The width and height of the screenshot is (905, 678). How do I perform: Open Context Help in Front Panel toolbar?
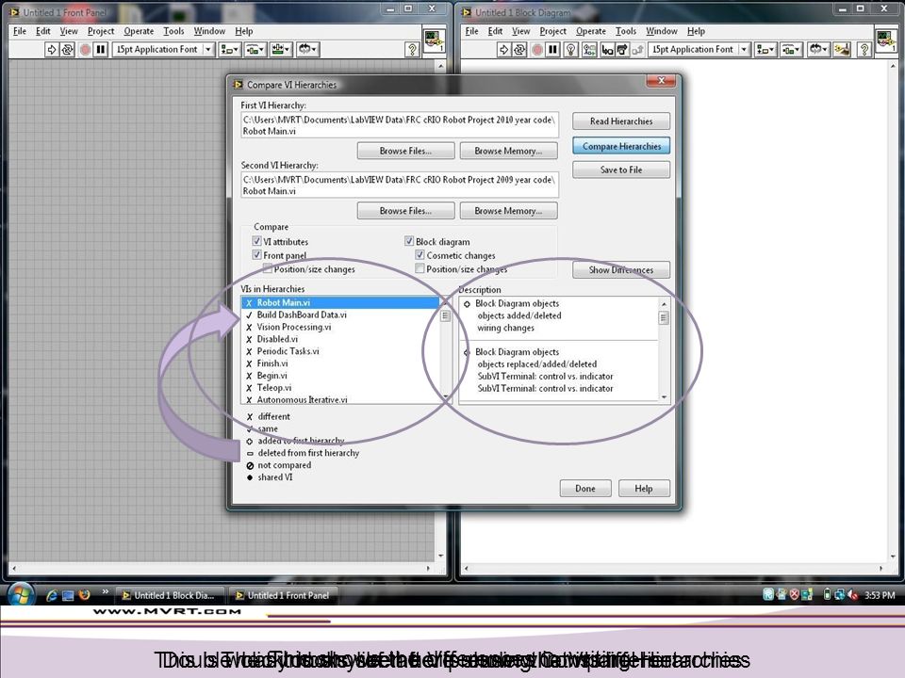pos(412,50)
